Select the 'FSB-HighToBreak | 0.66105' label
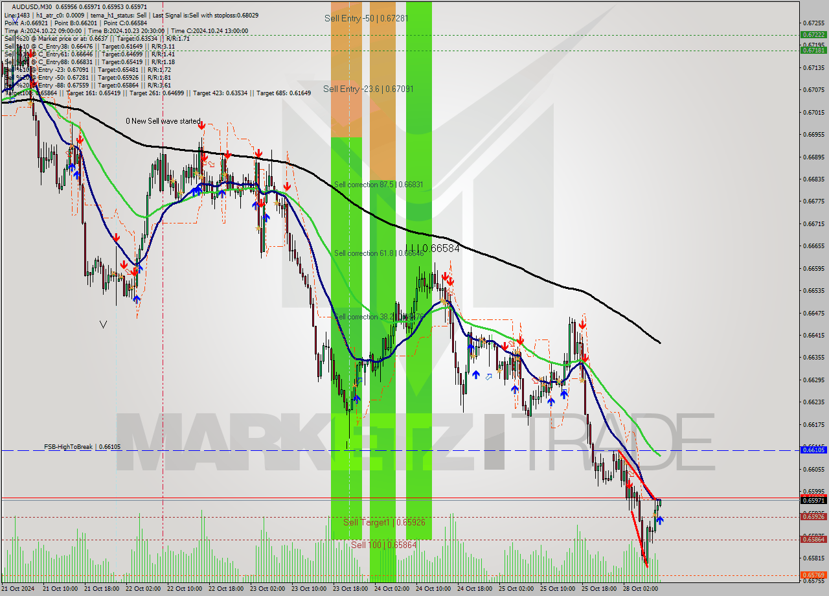 pos(82,447)
